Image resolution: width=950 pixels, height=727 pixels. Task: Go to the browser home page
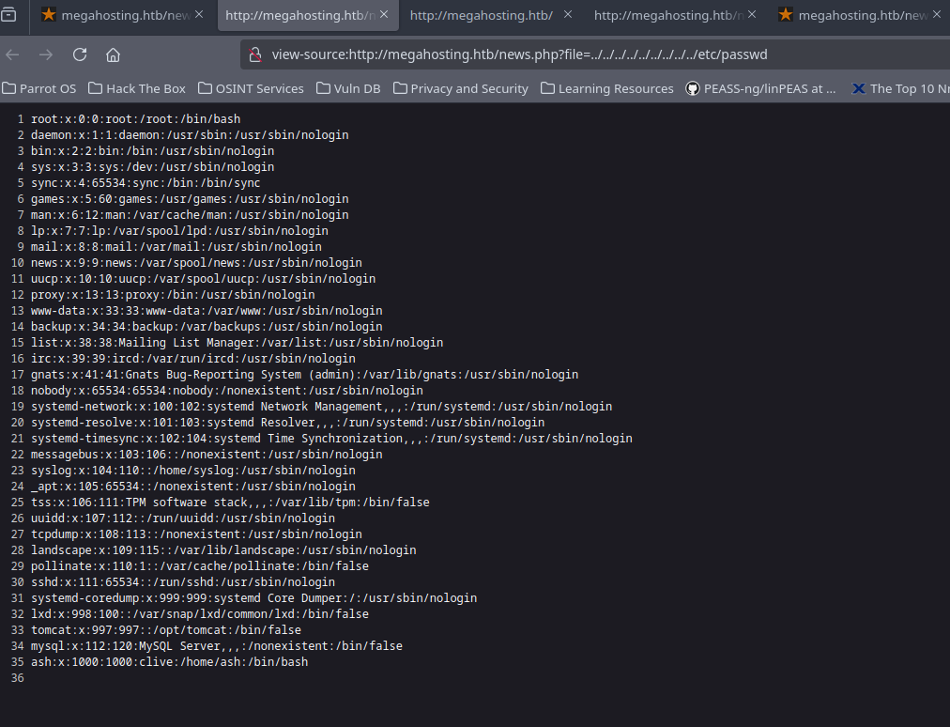tap(113, 54)
